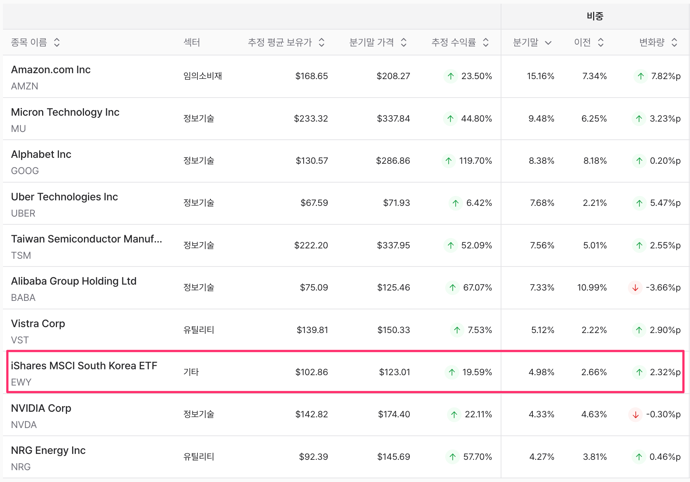
Task: Click Alibaba's 10.99% previous weight
Action: pos(592,288)
